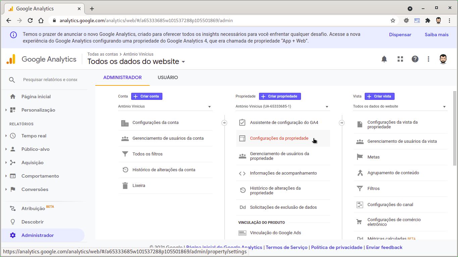Click the Tempo real clock icon
Image resolution: width=458 pixels, height=257 pixels.
point(13,136)
